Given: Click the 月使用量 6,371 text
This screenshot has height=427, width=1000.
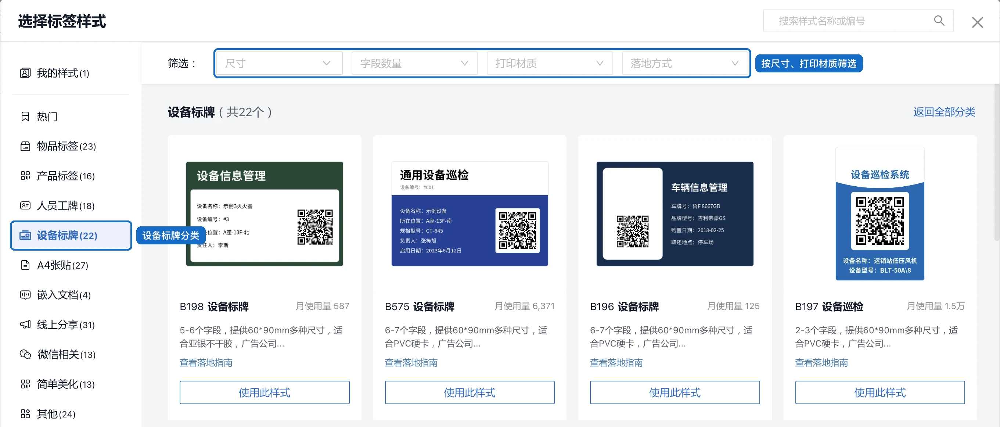Looking at the screenshot, I should [x=525, y=306].
